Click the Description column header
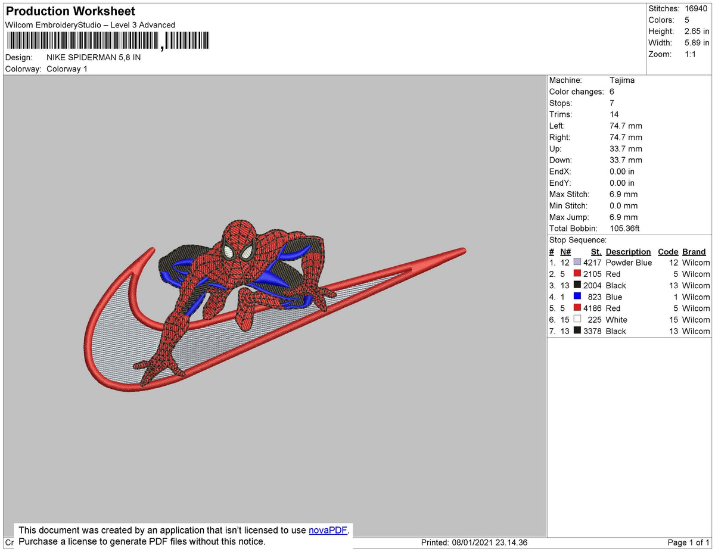This screenshot has height=552, width=715. tap(628, 251)
